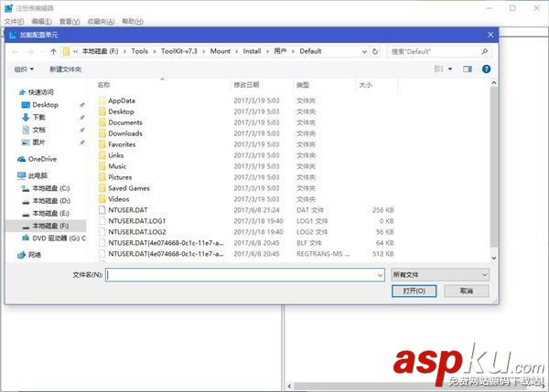This screenshot has width=549, height=392.
Task: Open 帮助(H) menu in Registry Editor
Action: click(133, 21)
